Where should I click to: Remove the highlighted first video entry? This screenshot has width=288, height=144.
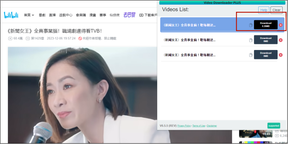click(x=281, y=25)
